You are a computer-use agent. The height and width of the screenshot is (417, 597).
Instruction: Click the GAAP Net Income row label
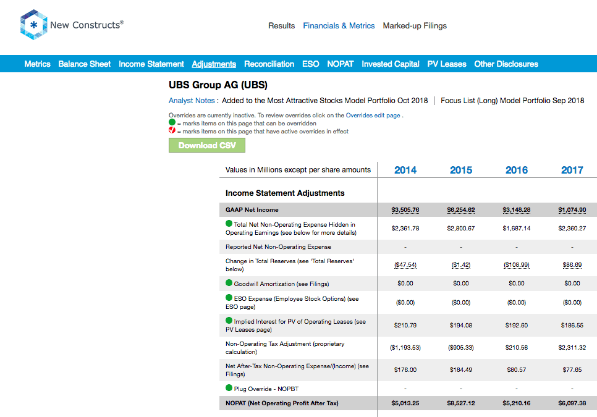point(252,209)
